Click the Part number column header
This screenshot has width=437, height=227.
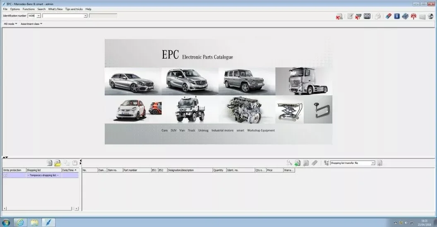point(137,170)
